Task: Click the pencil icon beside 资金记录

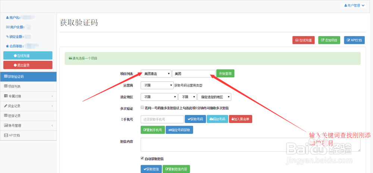Action: (x=6, y=106)
